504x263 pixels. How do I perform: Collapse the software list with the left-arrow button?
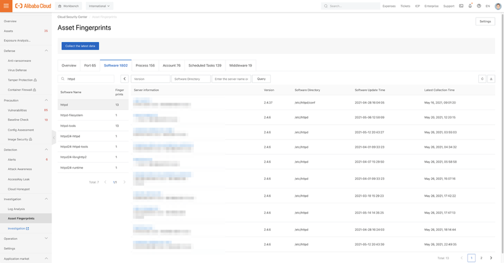pyautogui.click(x=124, y=79)
